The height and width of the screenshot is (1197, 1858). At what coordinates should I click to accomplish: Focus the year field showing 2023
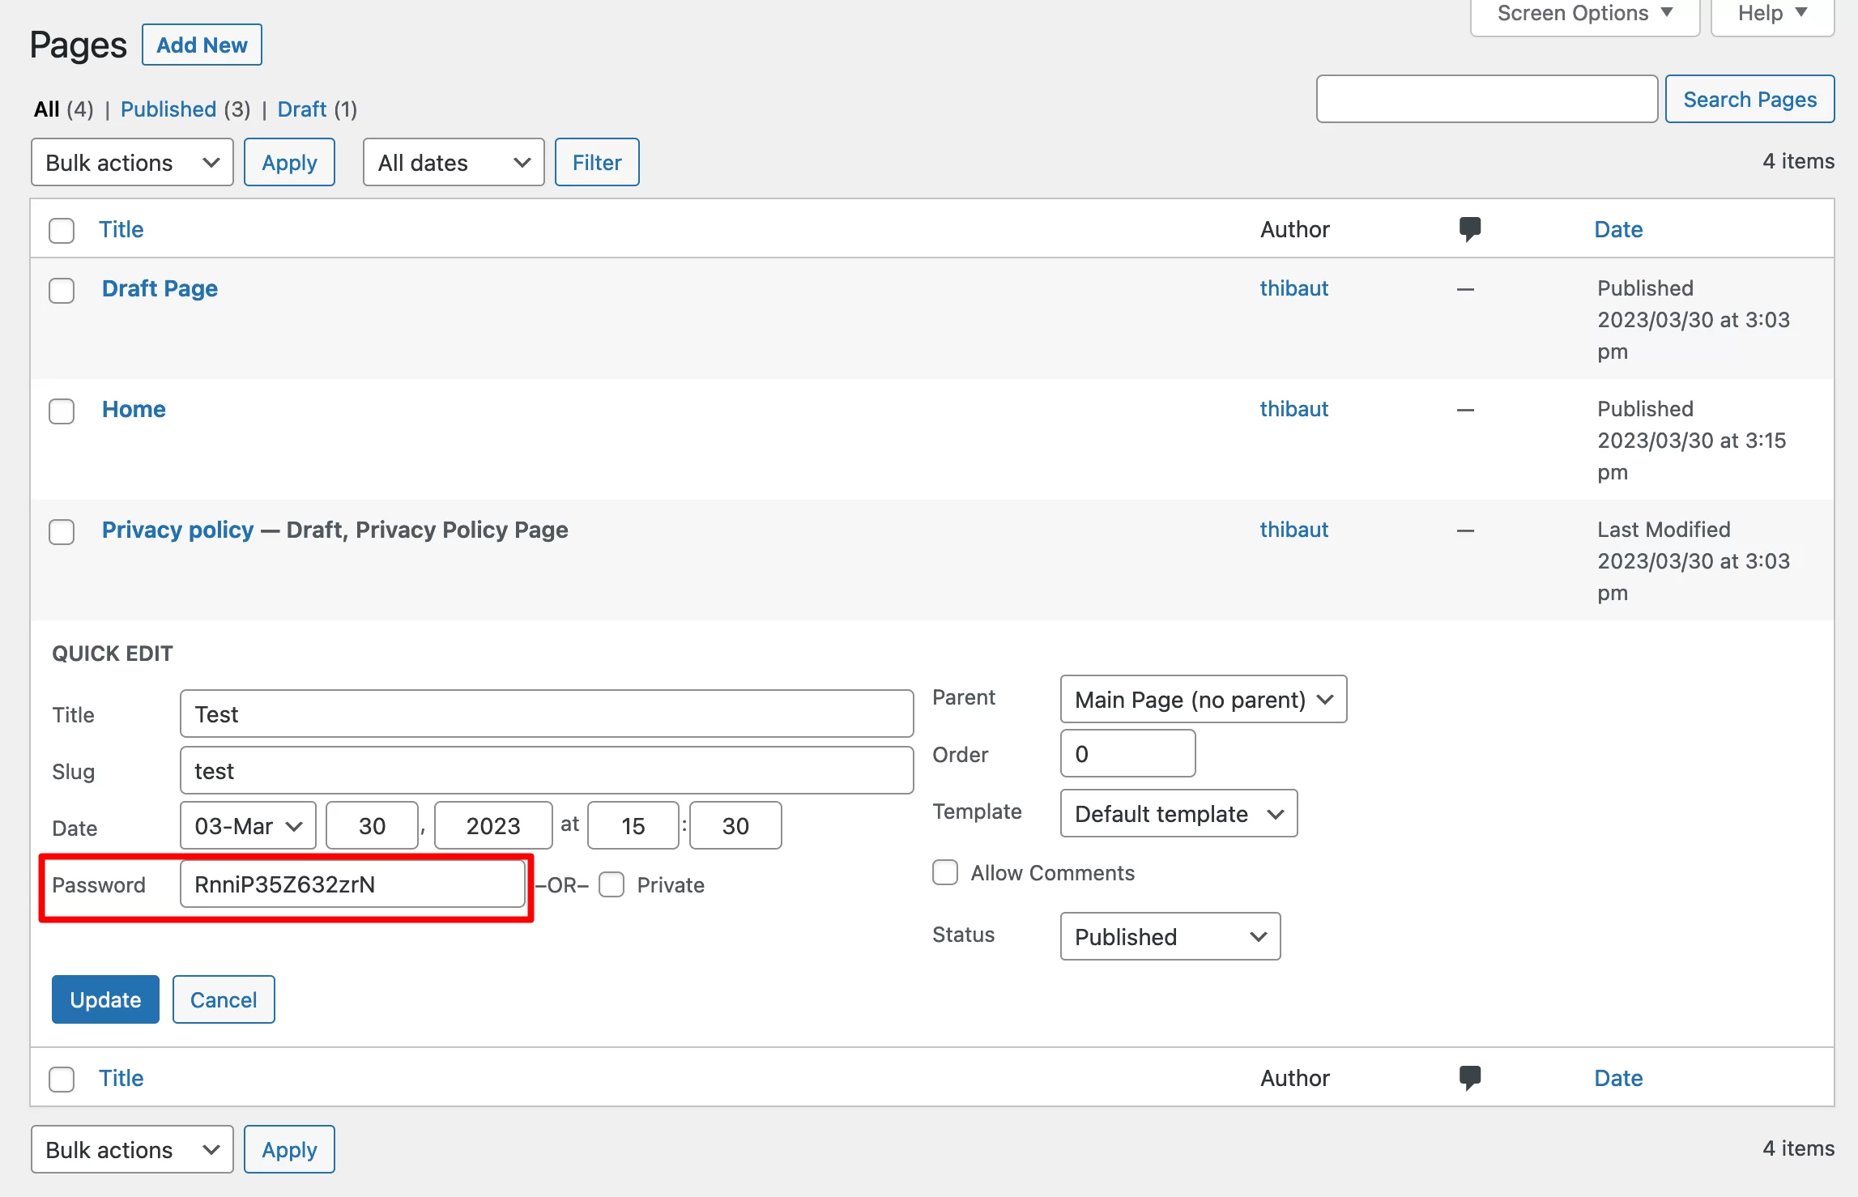pyautogui.click(x=493, y=825)
